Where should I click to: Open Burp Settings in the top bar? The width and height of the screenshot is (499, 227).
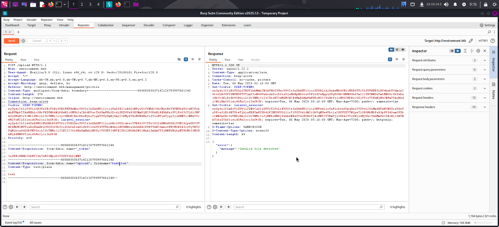click(487, 25)
